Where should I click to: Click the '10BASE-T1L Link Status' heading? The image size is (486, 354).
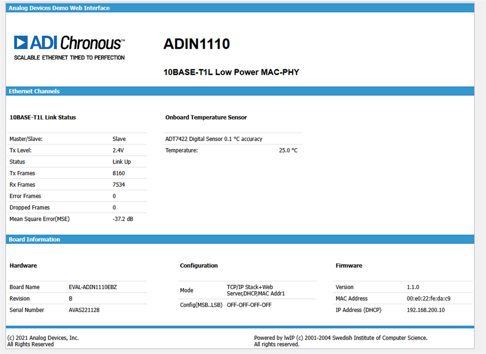(43, 118)
